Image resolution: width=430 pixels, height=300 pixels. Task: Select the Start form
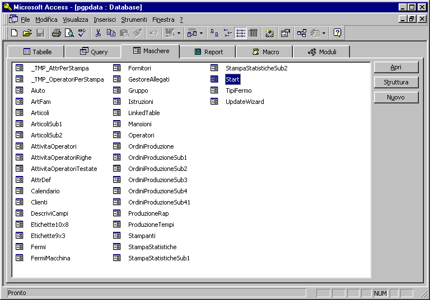coord(232,79)
